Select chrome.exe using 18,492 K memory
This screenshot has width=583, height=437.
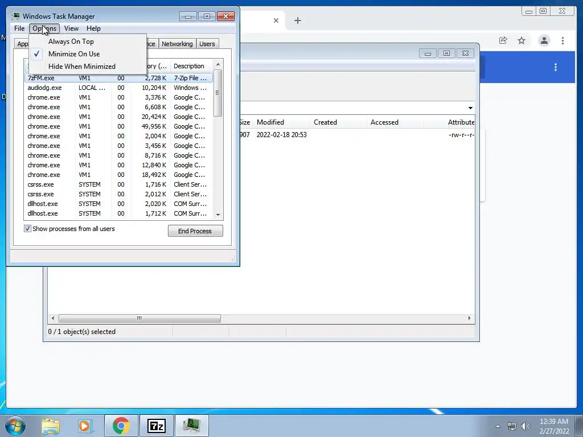(x=118, y=175)
